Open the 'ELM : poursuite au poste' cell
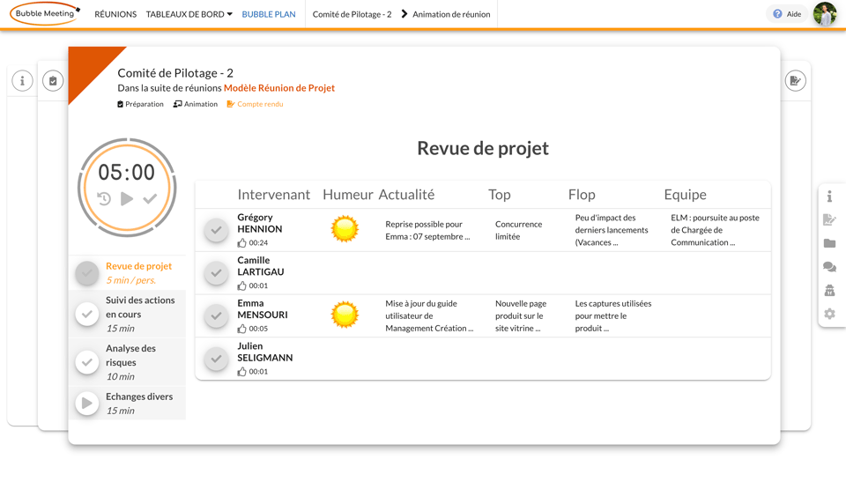Screen dimensions: 846x482 715,231
